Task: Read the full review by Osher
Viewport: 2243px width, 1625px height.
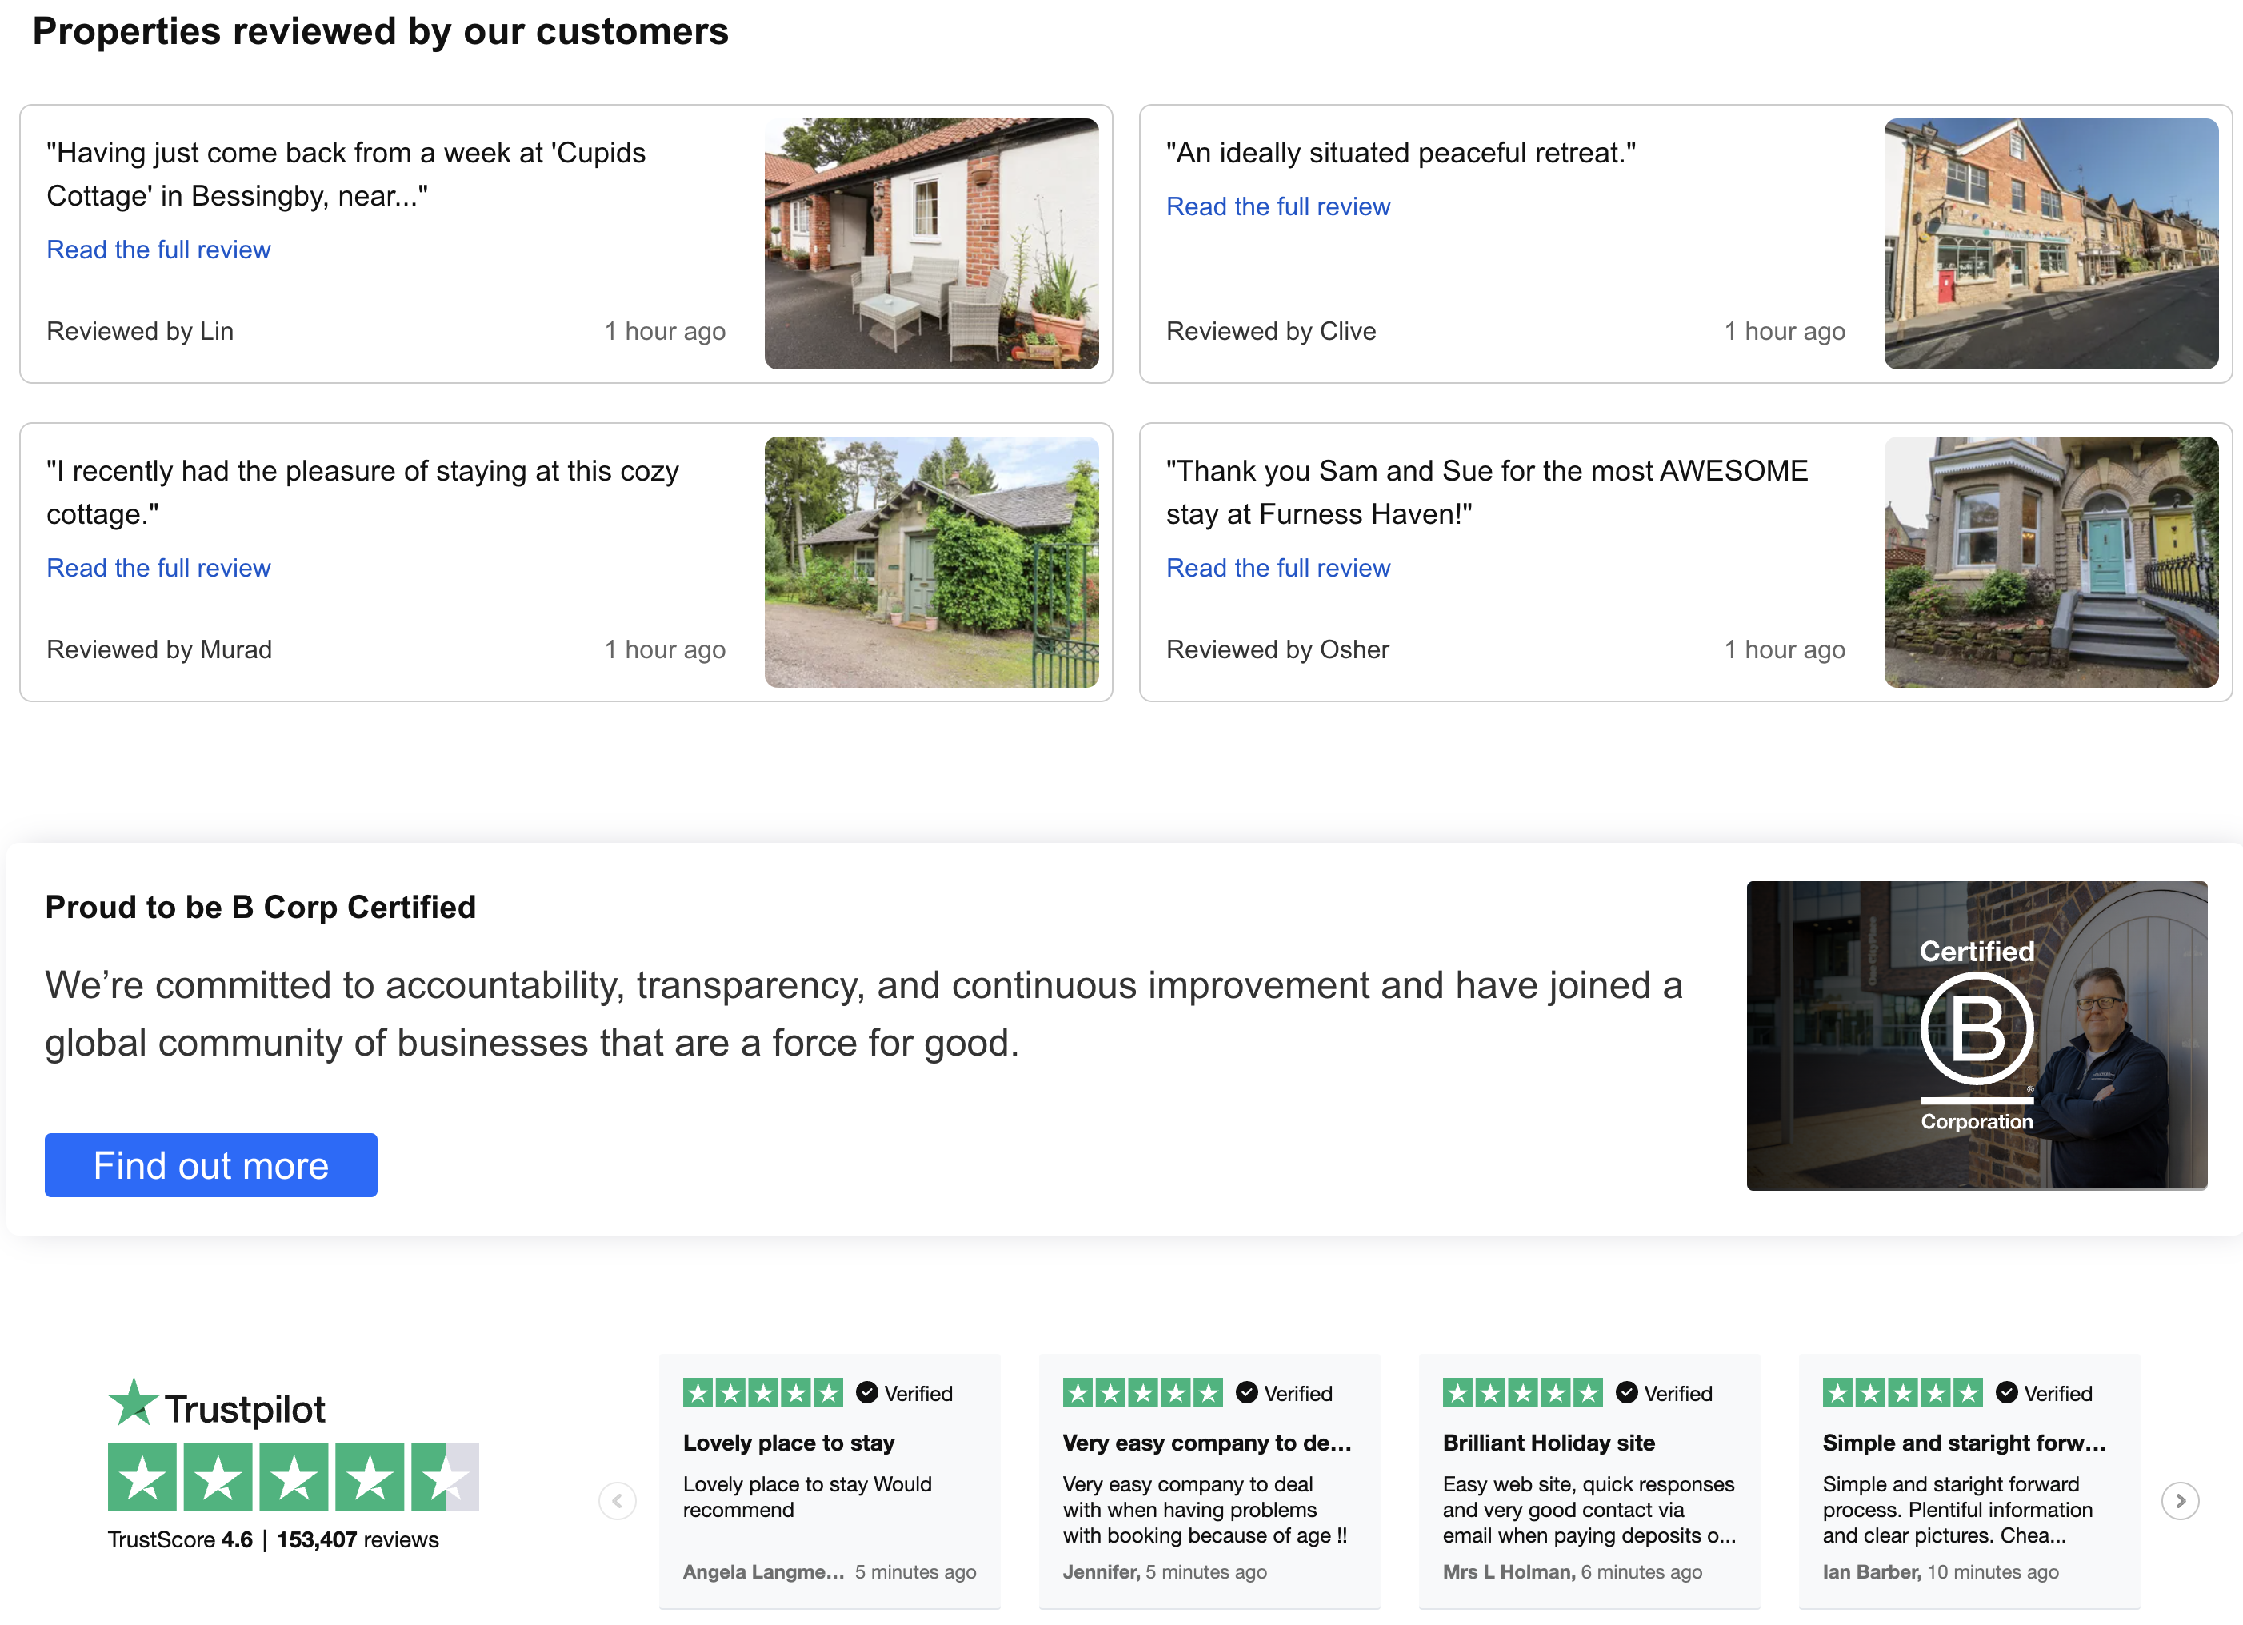Action: click(1277, 567)
